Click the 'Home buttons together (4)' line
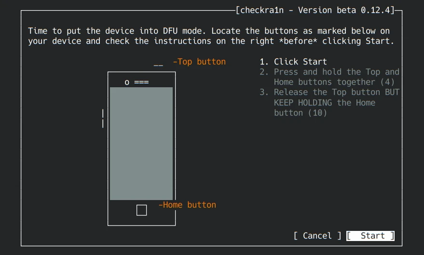Image resolution: width=424 pixels, height=255 pixels. click(x=334, y=82)
